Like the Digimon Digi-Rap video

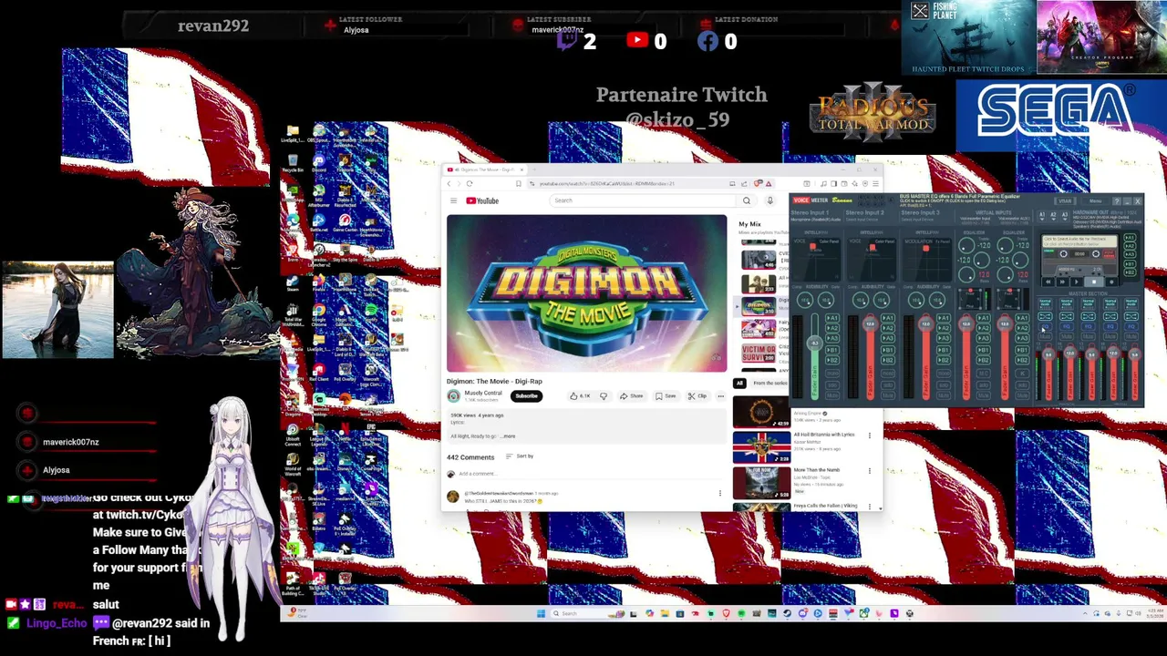pos(580,396)
